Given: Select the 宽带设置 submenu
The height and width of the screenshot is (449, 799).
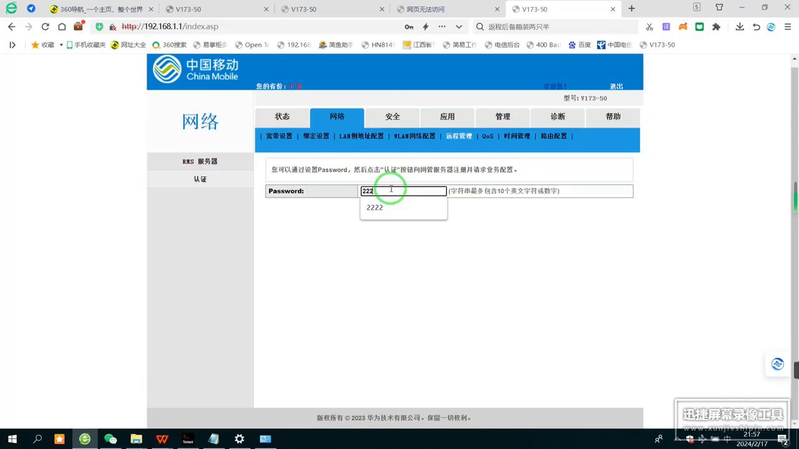Looking at the screenshot, I should 279,136.
